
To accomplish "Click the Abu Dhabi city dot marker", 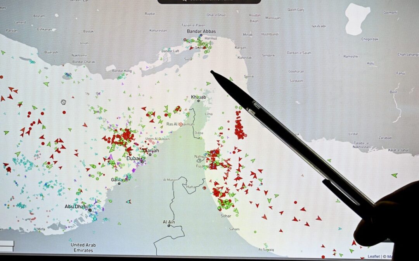I will 90,210.
